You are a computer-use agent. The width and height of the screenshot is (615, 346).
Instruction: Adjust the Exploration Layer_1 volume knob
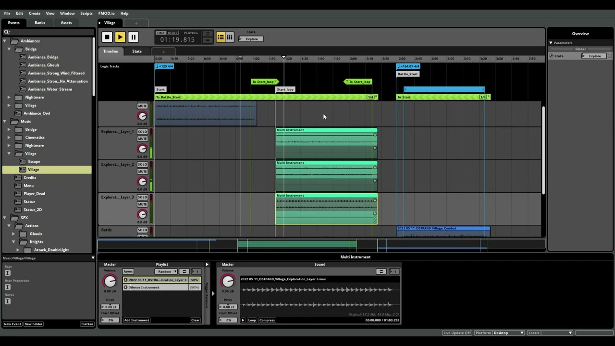coord(142,149)
